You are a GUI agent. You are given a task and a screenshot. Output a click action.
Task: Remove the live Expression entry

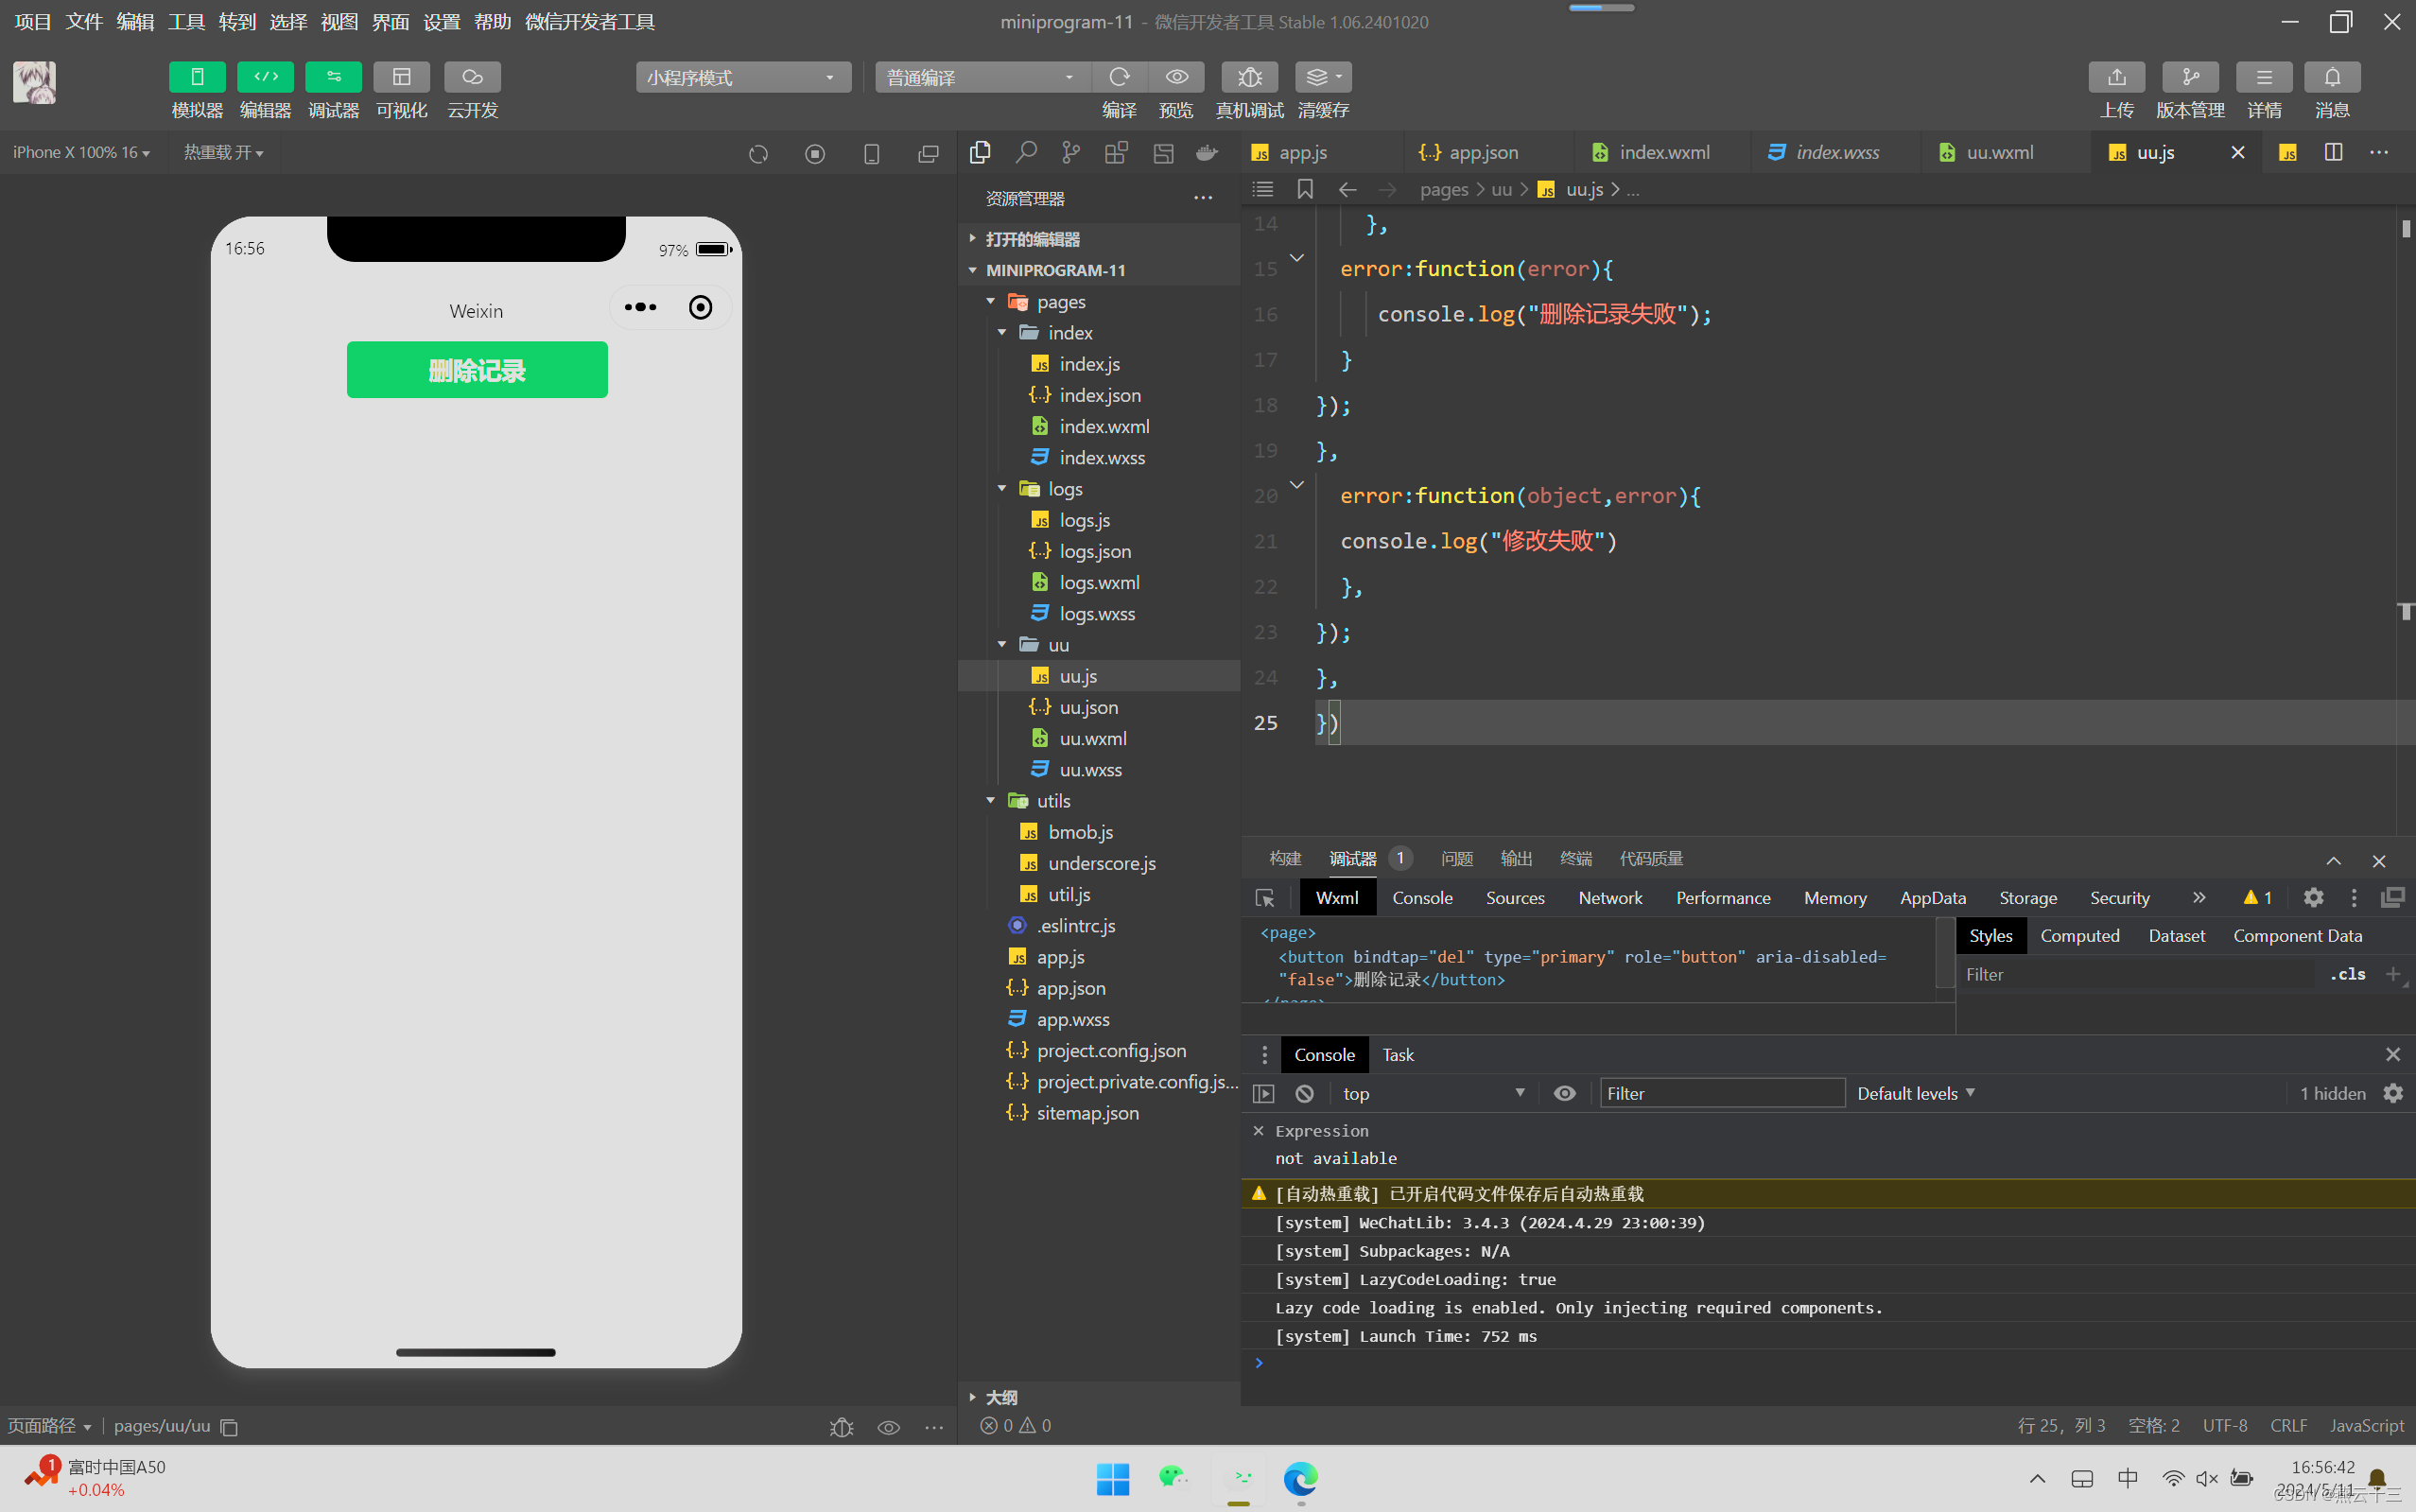[x=1259, y=1131]
